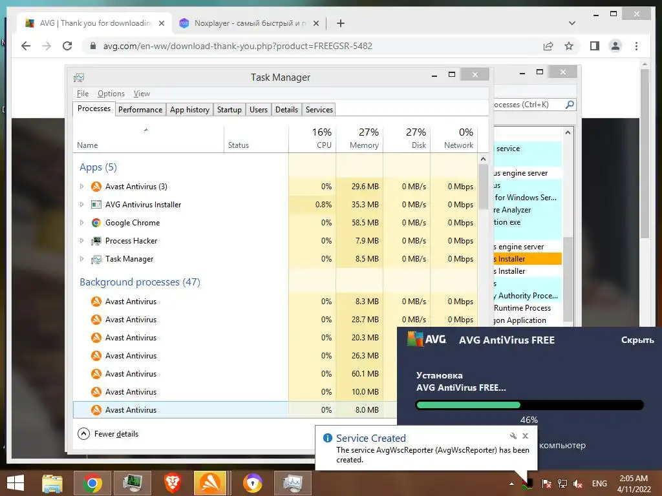Viewport: 662px width, 496px height.
Task: Click the Chrome address bar URL
Action: click(238, 46)
